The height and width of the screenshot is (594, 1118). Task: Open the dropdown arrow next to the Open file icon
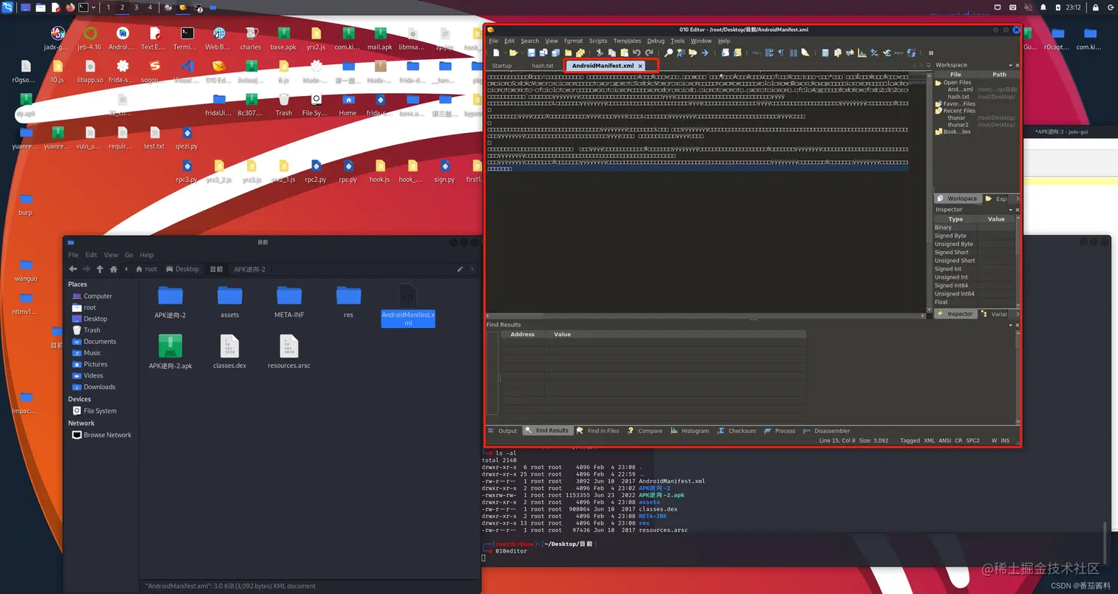523,52
